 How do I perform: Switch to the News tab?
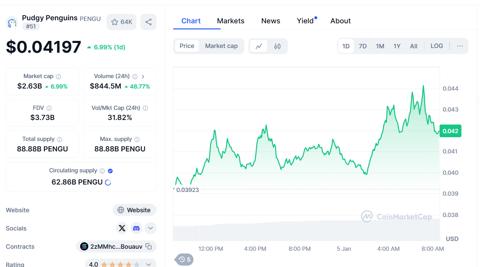[x=271, y=21]
